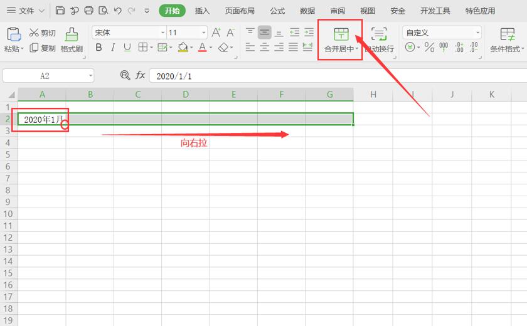This screenshot has width=527, height=326.
Task: Apply distributed alignment icon
Action: (307, 47)
